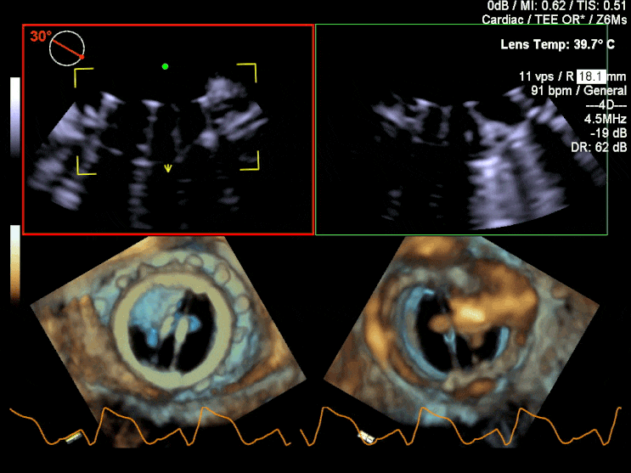Click the "0dB / MI: 0.62 / TIS: 0.51" text

click(557, 6)
